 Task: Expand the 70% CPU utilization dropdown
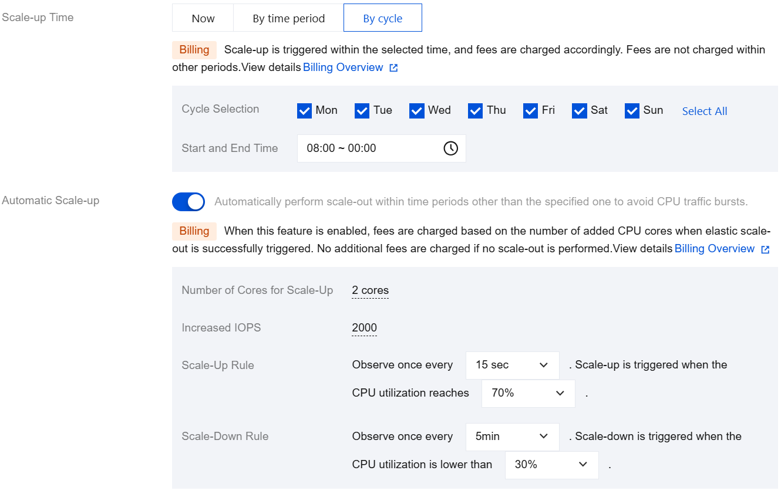[528, 393]
